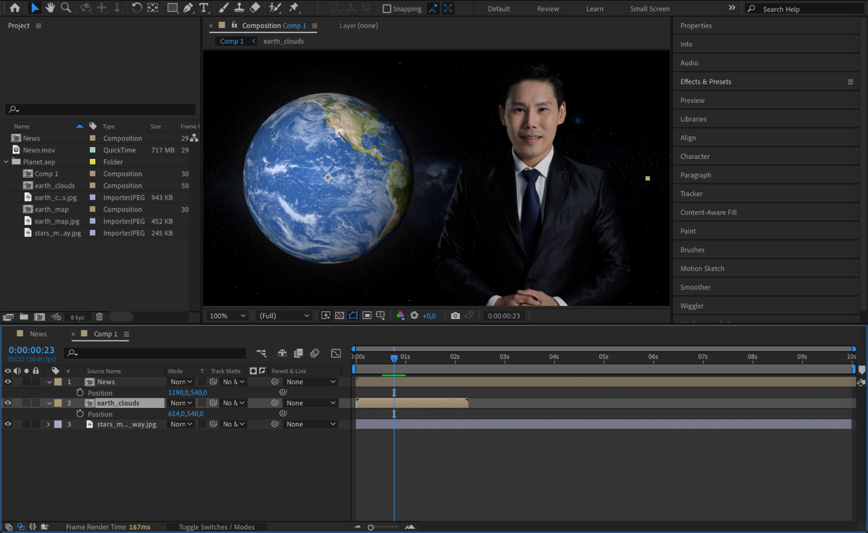Select the Hand tool
The height and width of the screenshot is (533, 868).
pos(50,7)
